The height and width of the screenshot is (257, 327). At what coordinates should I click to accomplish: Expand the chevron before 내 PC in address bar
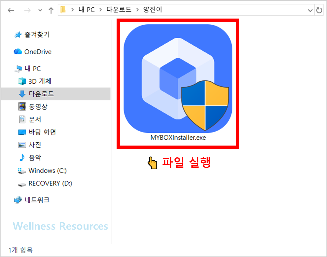[x=73, y=10]
